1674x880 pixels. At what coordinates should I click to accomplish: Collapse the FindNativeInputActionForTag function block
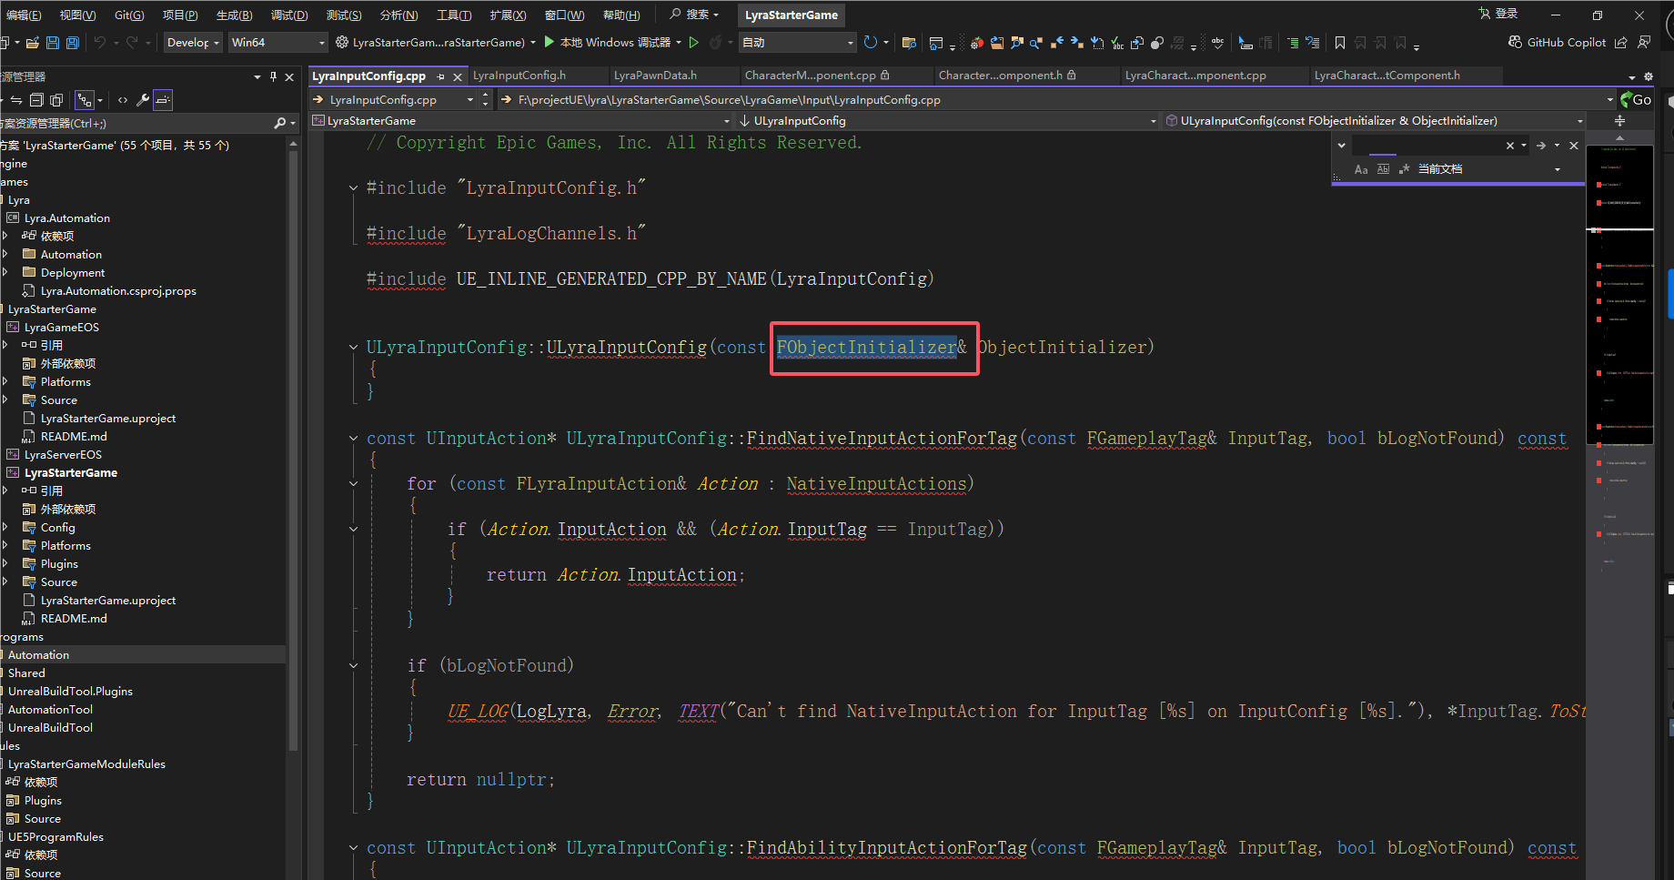(x=353, y=439)
